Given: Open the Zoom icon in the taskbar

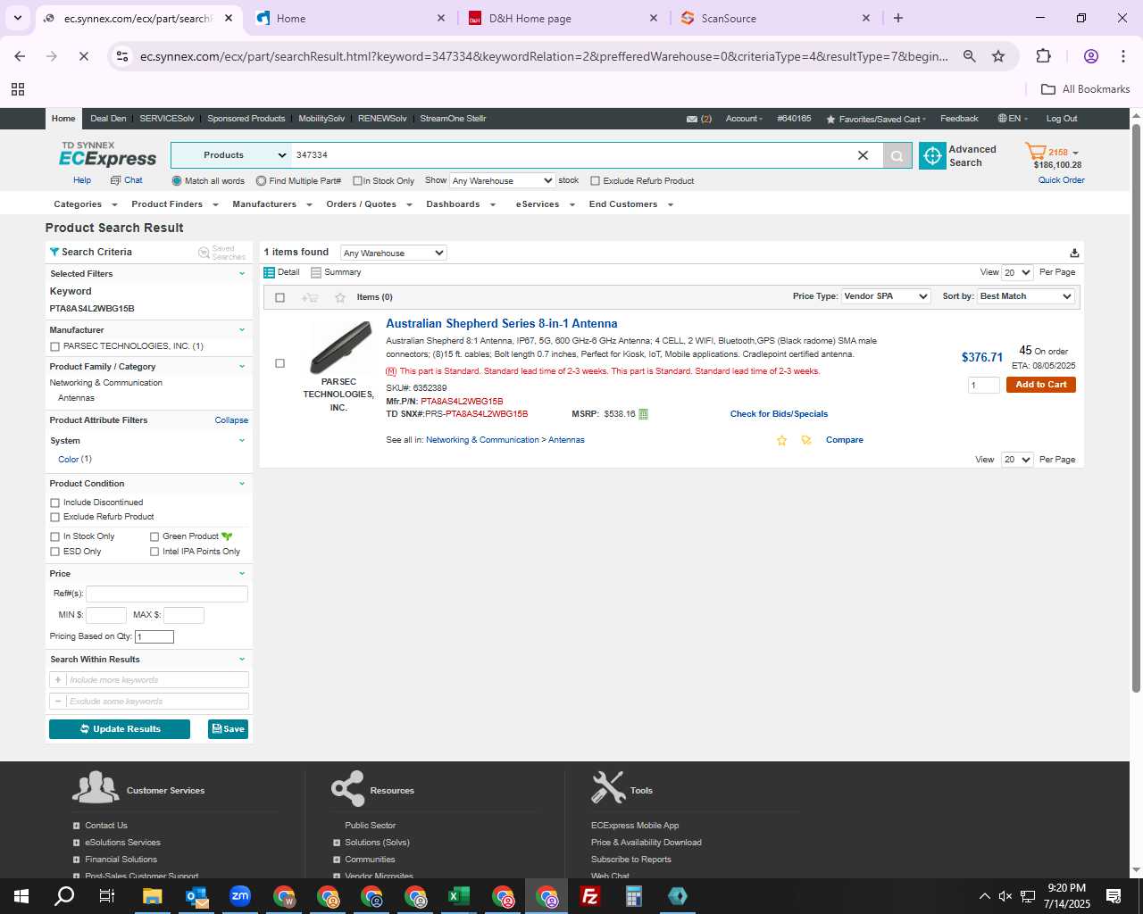Looking at the screenshot, I should pos(240,896).
